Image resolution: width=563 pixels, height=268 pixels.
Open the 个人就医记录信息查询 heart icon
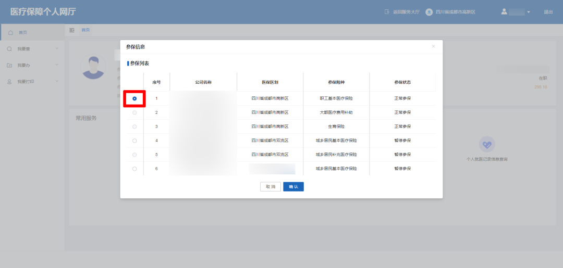[487, 145]
